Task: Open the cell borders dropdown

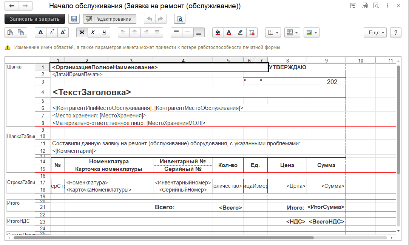Action: click(273, 32)
